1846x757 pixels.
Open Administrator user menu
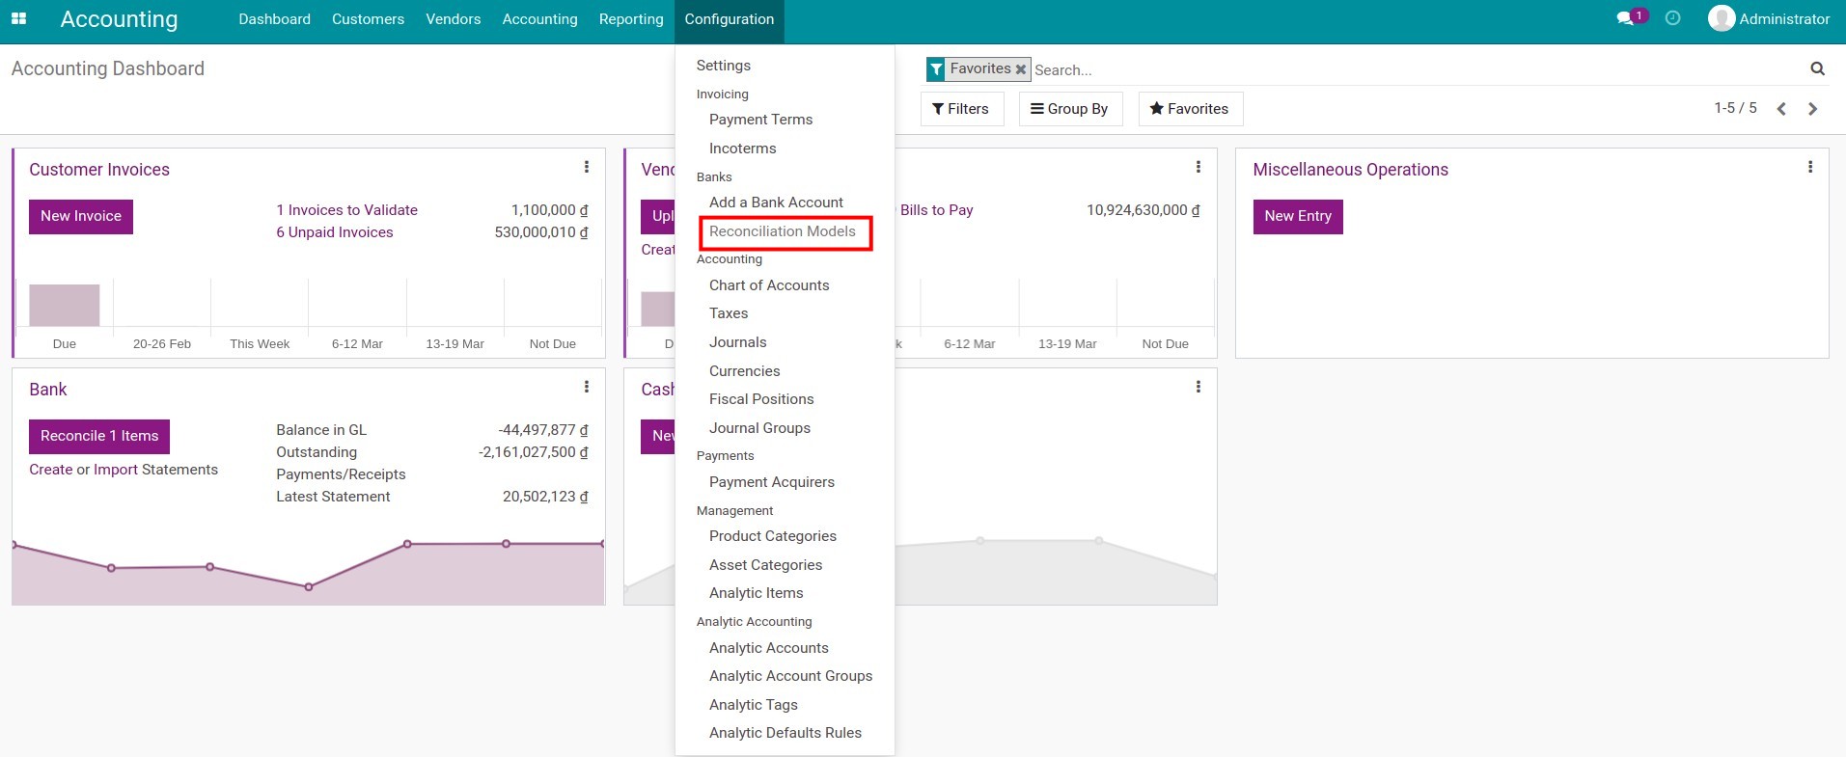coord(1769,19)
